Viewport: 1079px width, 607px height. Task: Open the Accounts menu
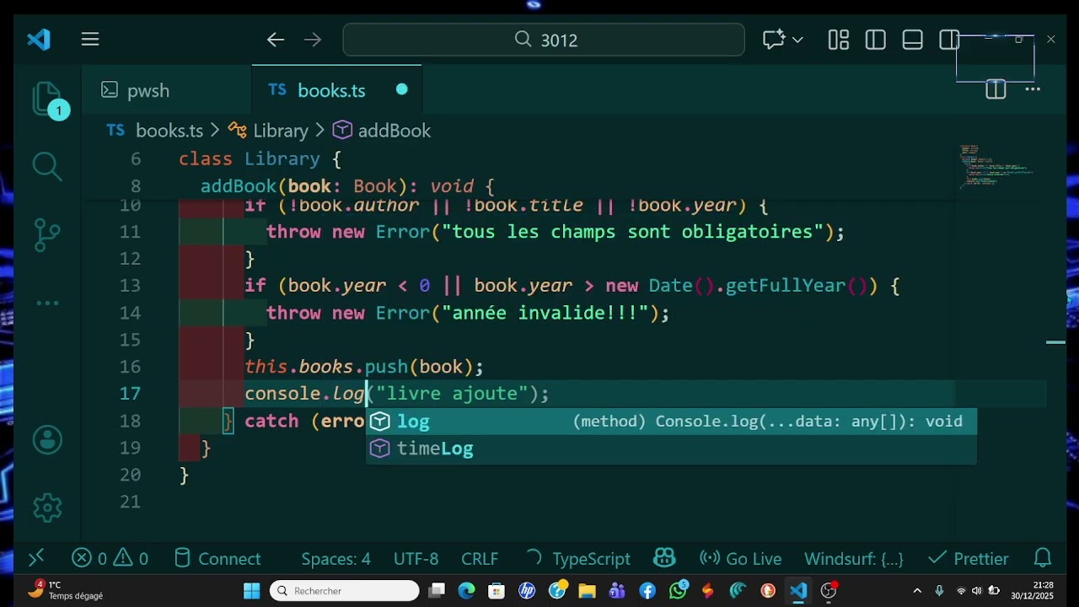pos(47,439)
